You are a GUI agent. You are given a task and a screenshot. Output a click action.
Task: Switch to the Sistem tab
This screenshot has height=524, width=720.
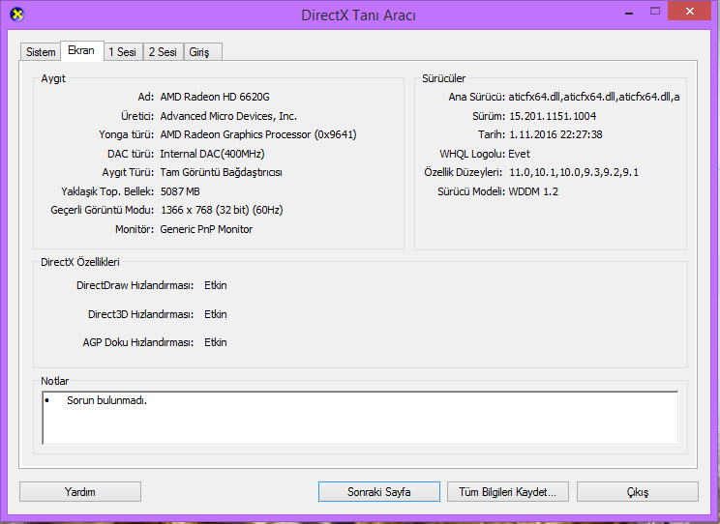coord(41,52)
